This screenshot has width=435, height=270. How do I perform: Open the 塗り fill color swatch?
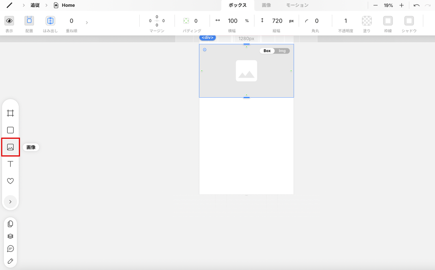tap(367, 21)
